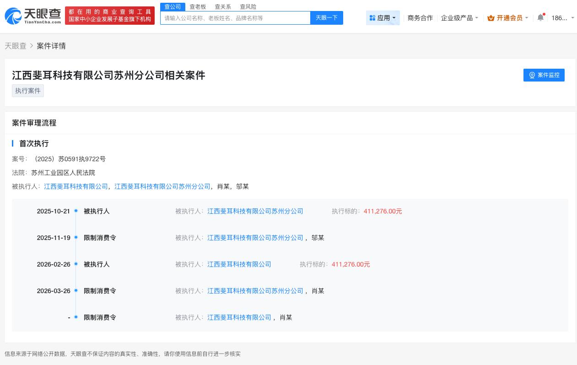The height and width of the screenshot is (365, 577).
Task: Click the timeline dot for 2026-03-26 限制消费令
Action: pyautogui.click(x=76, y=291)
